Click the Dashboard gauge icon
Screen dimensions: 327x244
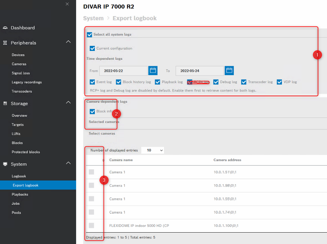coord(5,28)
